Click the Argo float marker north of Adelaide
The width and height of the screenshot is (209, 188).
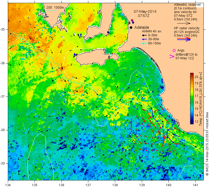point(132,20)
